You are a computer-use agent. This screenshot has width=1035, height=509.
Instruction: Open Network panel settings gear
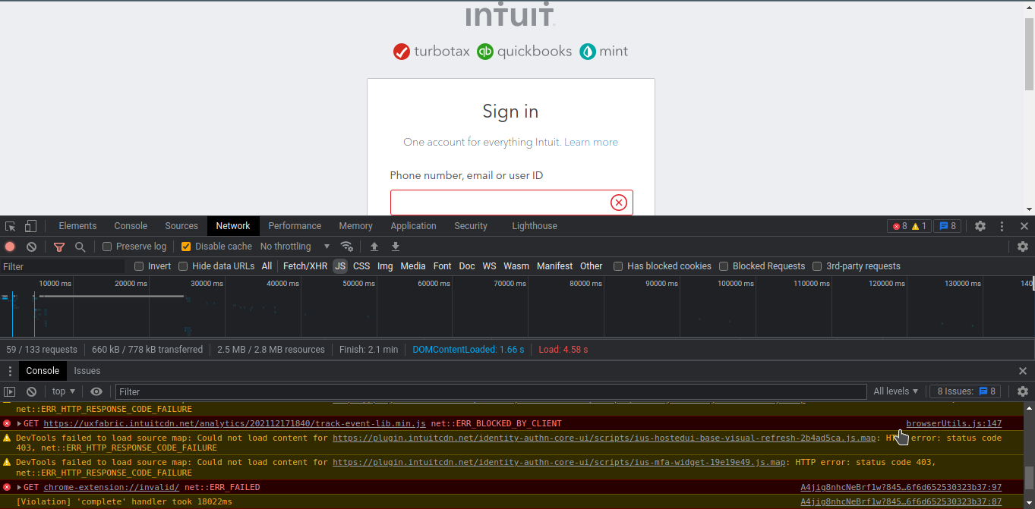click(x=1023, y=247)
